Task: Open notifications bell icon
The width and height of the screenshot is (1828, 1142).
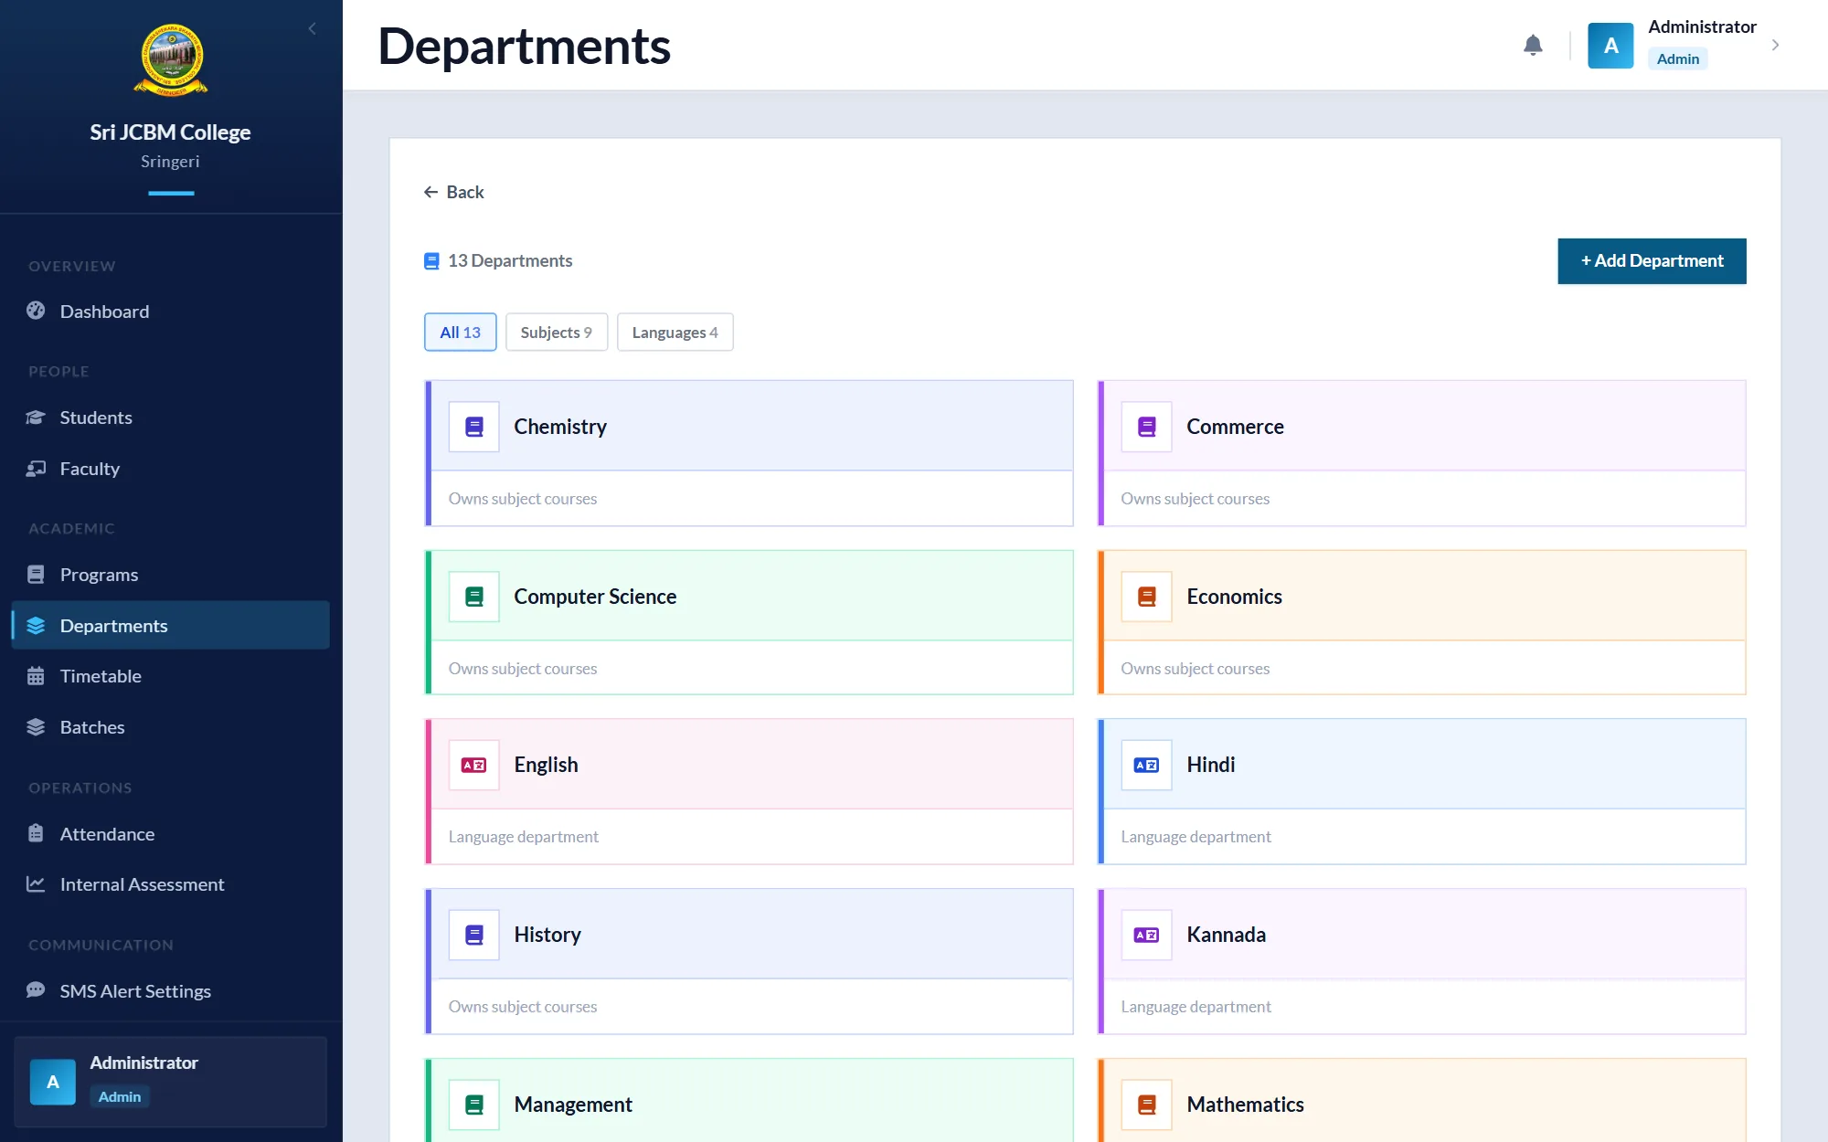Action: [x=1533, y=45]
